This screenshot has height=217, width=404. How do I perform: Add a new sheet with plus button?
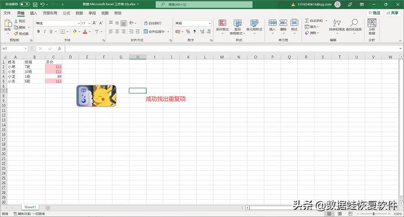point(48,208)
